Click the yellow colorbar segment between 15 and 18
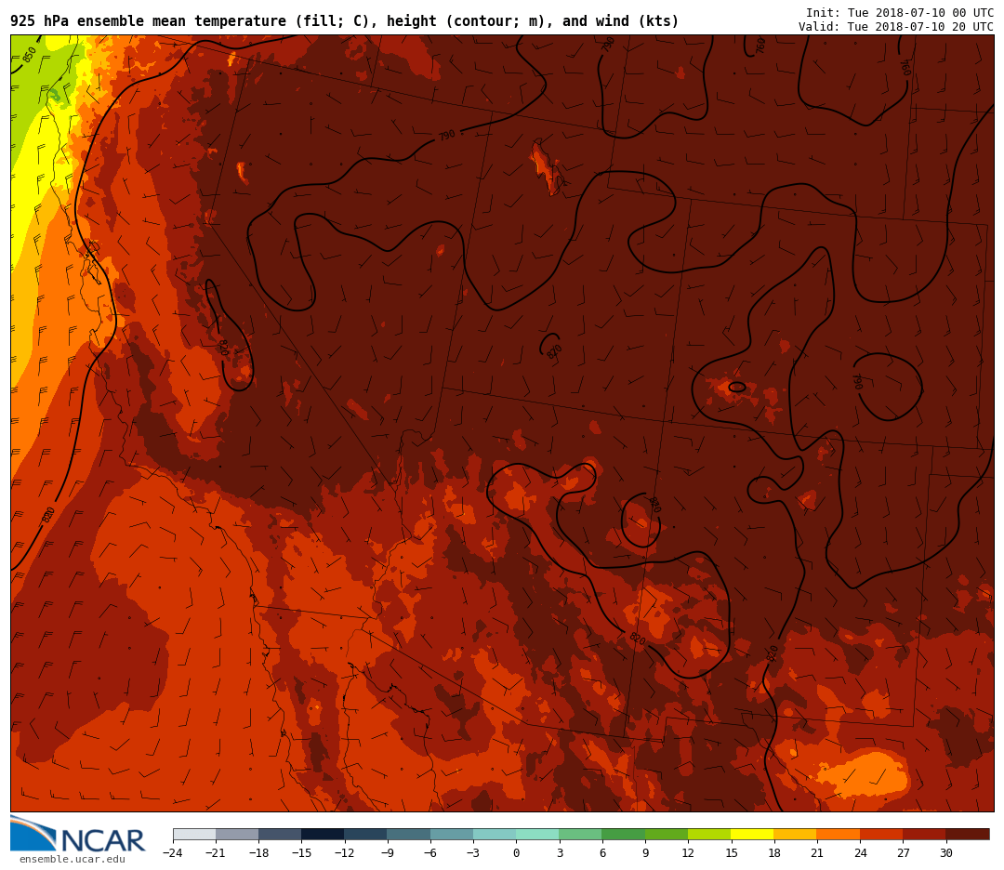This screenshot has height=870, width=1004. click(x=752, y=834)
